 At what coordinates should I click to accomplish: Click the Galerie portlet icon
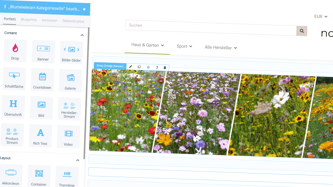[x=70, y=81]
